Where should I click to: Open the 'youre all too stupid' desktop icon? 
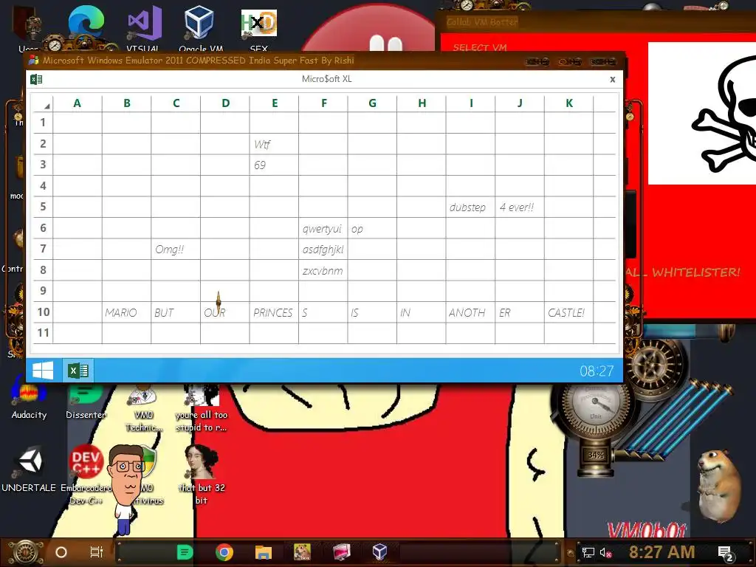pos(202,408)
